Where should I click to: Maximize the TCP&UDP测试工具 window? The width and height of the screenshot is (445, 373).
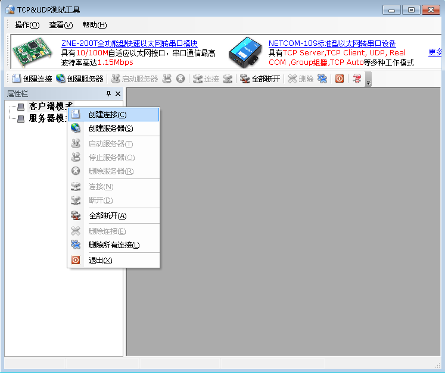(411, 10)
